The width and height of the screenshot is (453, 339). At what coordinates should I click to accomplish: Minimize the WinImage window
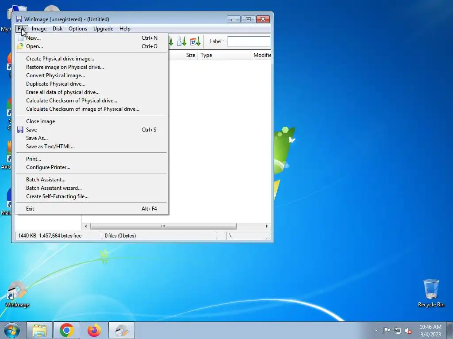pyautogui.click(x=234, y=19)
